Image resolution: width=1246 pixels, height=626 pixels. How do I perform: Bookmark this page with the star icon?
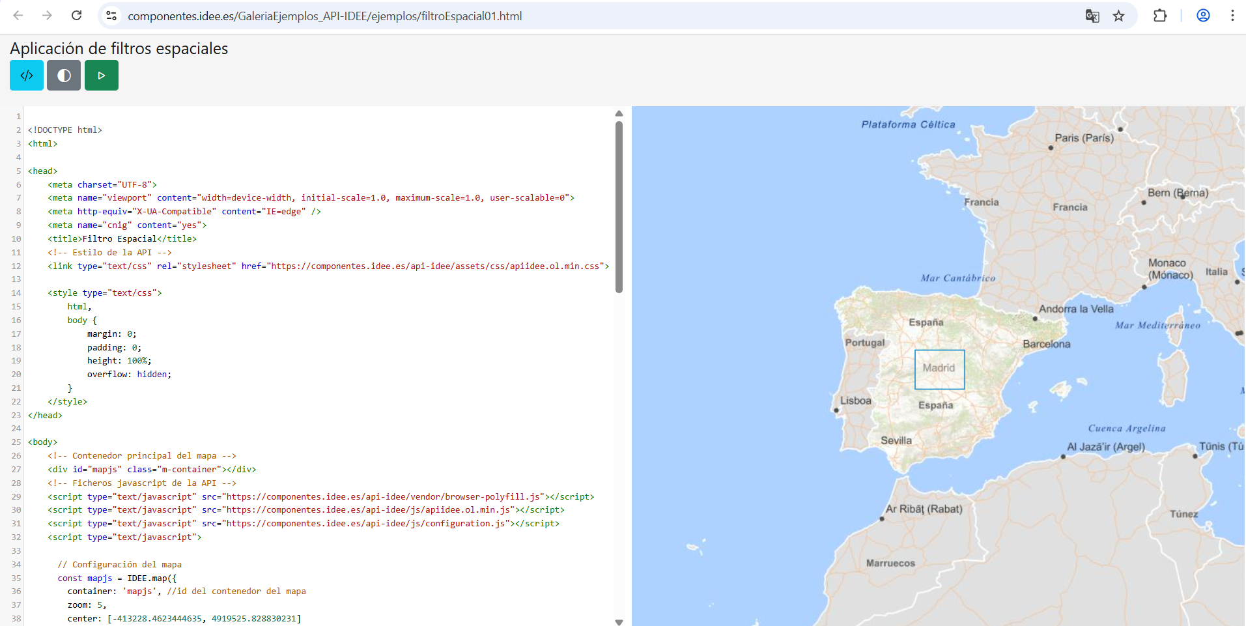point(1118,16)
